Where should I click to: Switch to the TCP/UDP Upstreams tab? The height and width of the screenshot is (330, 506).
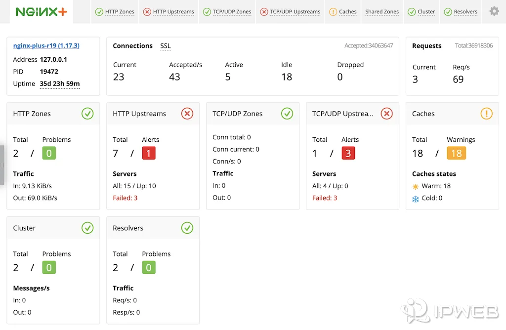coord(290,12)
